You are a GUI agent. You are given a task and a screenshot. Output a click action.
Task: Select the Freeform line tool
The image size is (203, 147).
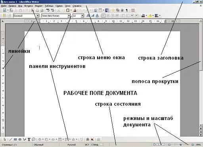coord(25,139)
